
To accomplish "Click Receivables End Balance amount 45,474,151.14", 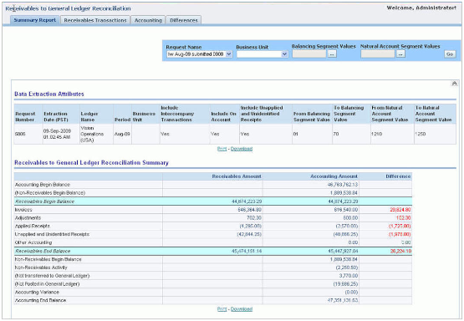I will coord(247,251).
